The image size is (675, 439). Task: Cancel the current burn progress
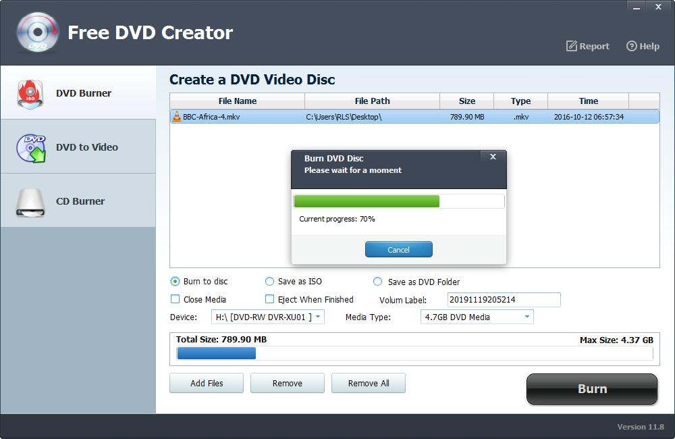(398, 249)
